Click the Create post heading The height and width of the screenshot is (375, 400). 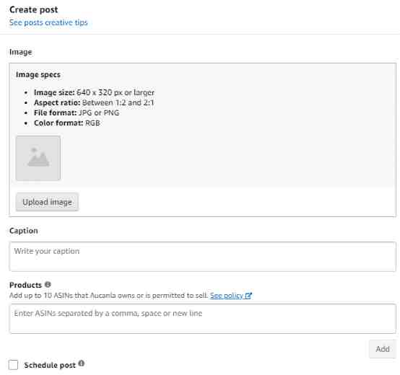pyautogui.click(x=34, y=9)
